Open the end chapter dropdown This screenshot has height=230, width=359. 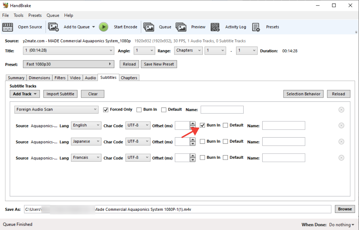(247, 50)
